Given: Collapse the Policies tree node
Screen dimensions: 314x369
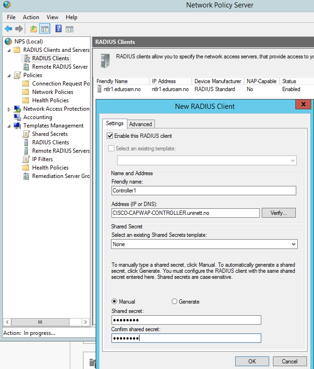Looking at the screenshot, I should (x=9, y=76).
